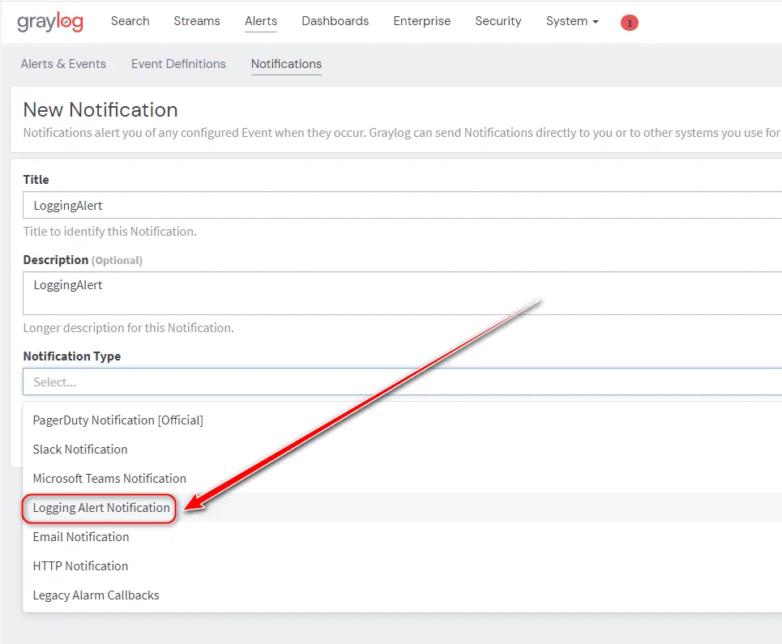
Task: Pick Email Notification from list
Action: (81, 537)
